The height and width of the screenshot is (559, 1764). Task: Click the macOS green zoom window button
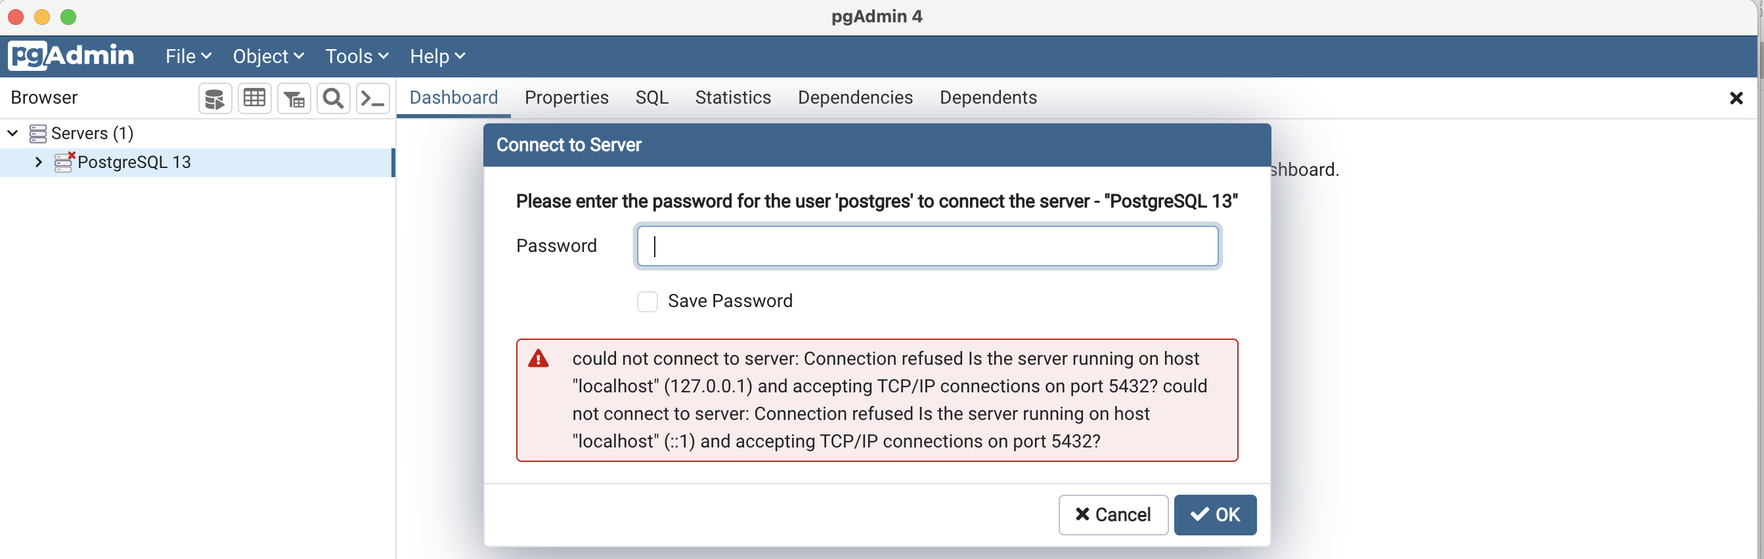(68, 17)
